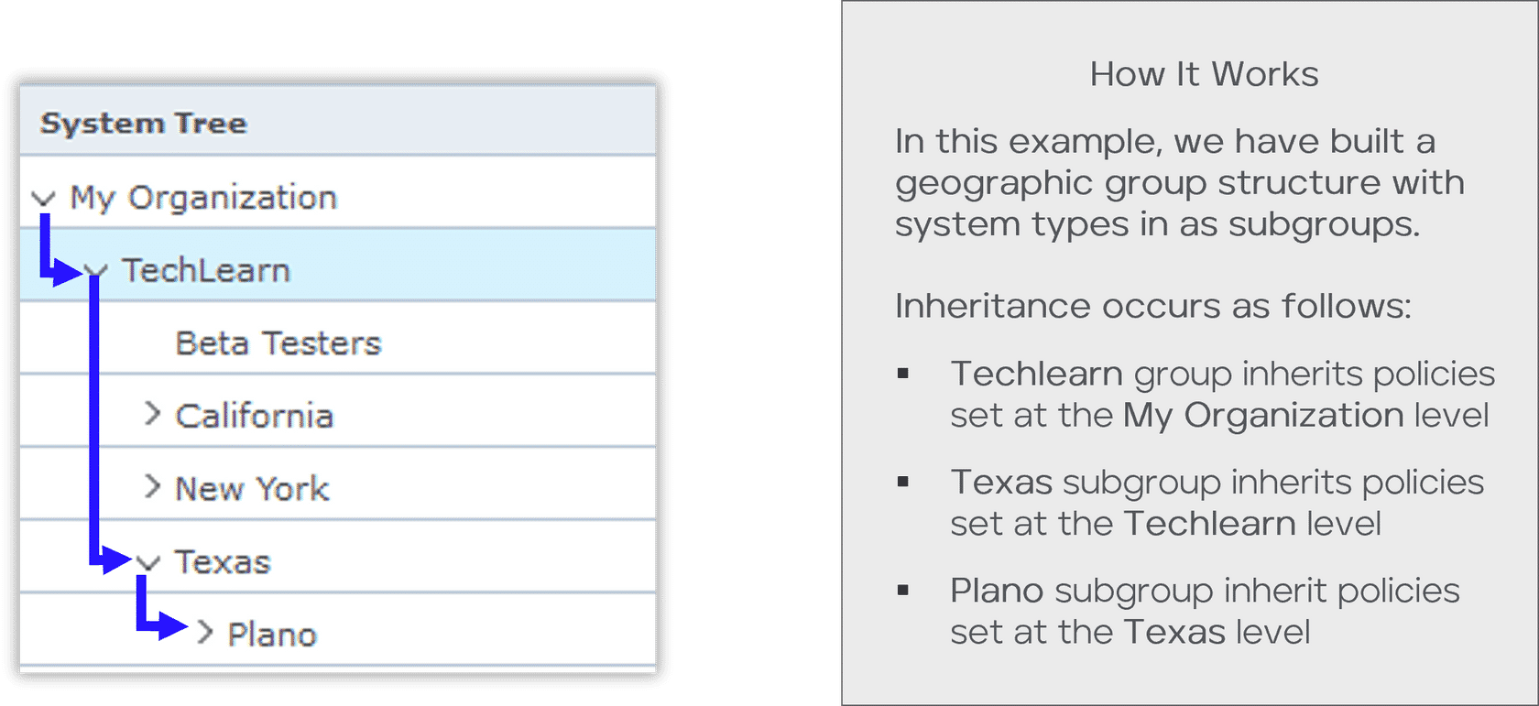
Task: Click the How It Works heading
Action: click(x=1204, y=74)
